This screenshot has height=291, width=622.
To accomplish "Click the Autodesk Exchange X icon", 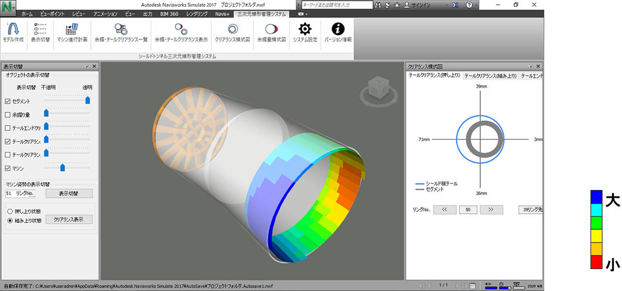I will click(454, 5).
